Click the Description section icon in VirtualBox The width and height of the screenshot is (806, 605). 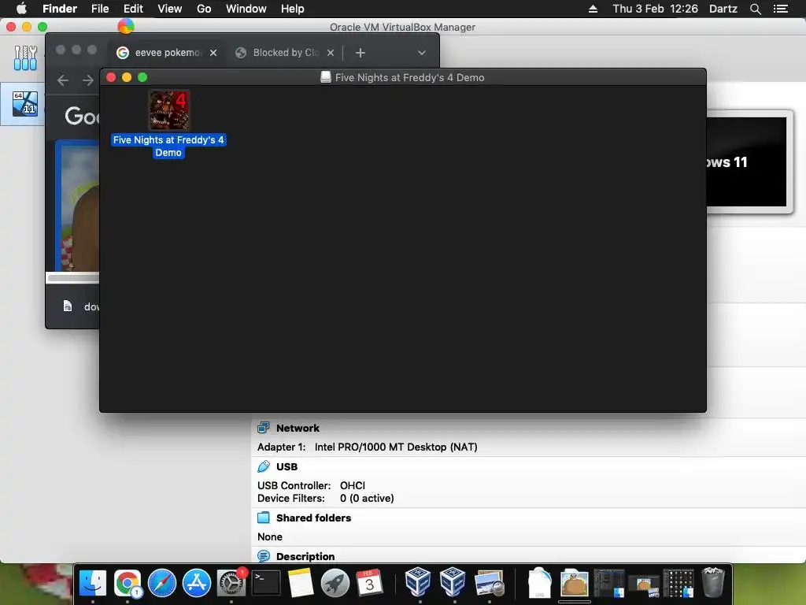coord(263,556)
